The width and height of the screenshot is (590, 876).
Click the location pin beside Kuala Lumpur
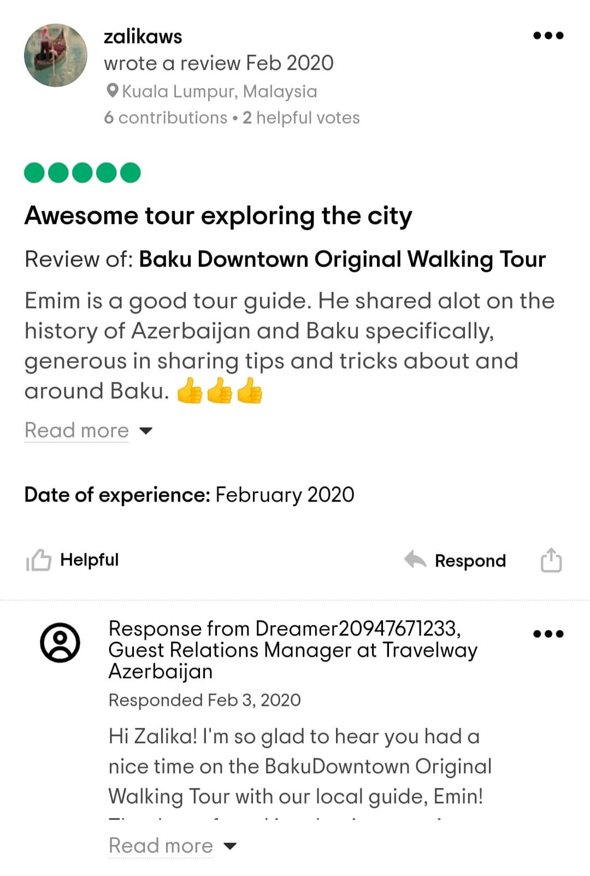(x=113, y=91)
